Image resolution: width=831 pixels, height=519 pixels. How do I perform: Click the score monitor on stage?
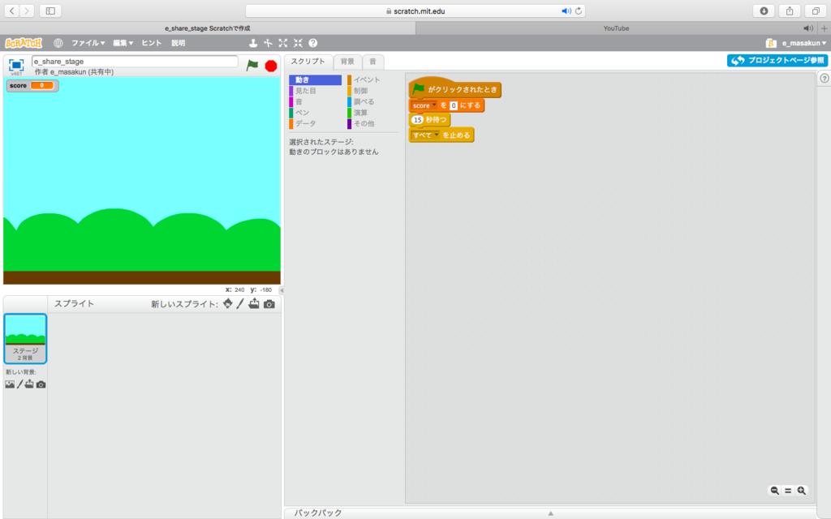pos(32,85)
